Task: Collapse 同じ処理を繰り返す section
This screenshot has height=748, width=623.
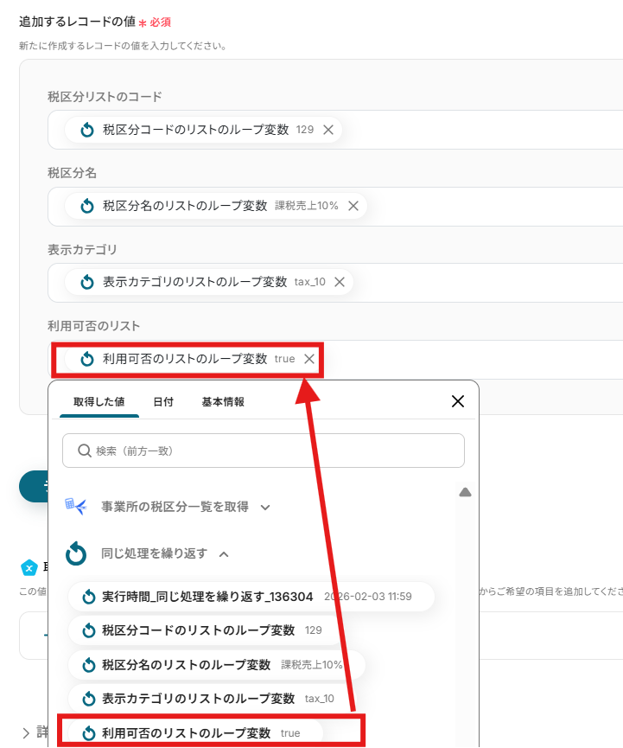Action: pos(224,554)
